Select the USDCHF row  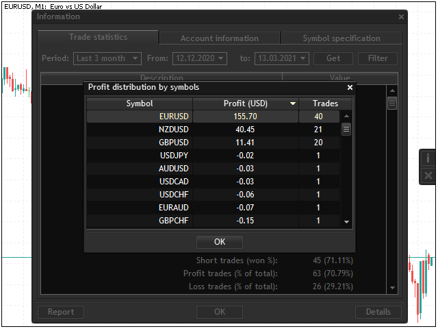coord(213,195)
